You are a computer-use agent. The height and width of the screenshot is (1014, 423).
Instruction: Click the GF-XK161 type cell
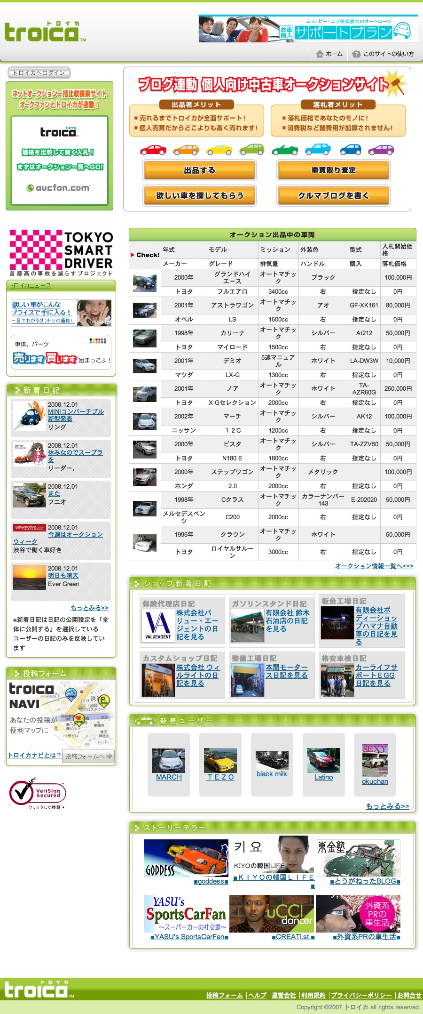364,306
